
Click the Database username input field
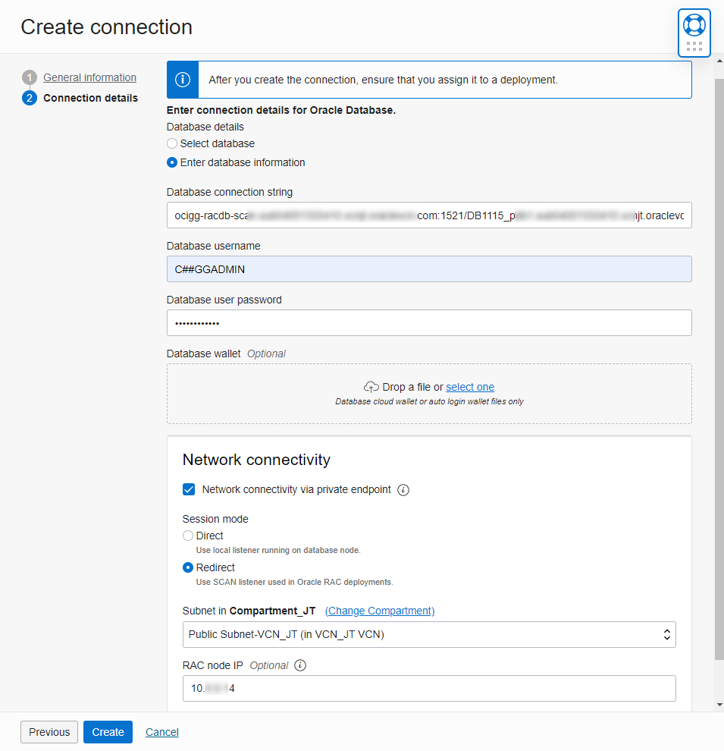[429, 269]
